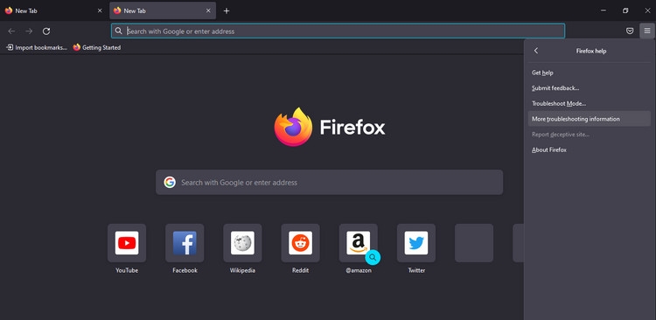Screen dimensions: 656x320
Task: Focus the center Google search box
Action: [x=329, y=183]
